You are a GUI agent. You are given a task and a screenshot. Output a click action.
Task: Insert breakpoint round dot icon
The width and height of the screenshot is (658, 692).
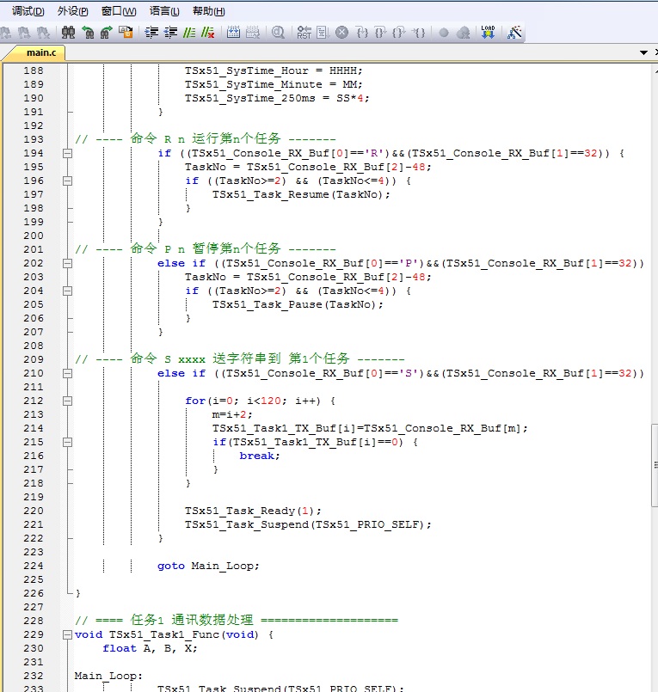point(444,33)
